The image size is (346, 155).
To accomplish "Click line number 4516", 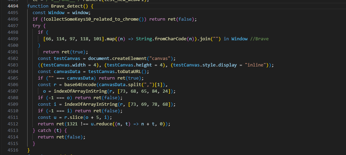I will (13, 150).
